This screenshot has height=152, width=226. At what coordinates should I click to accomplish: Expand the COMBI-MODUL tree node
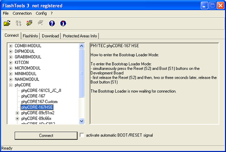coord(11,46)
